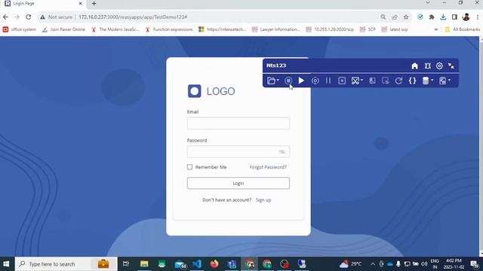Open taskbar clock showing 4:02 PM

tap(454, 264)
